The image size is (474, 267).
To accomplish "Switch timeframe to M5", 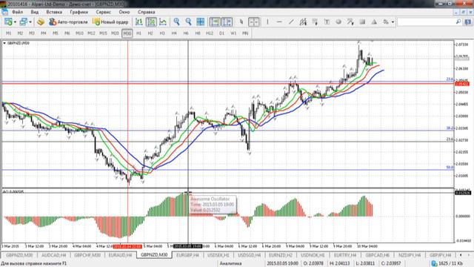I will (56, 33).
